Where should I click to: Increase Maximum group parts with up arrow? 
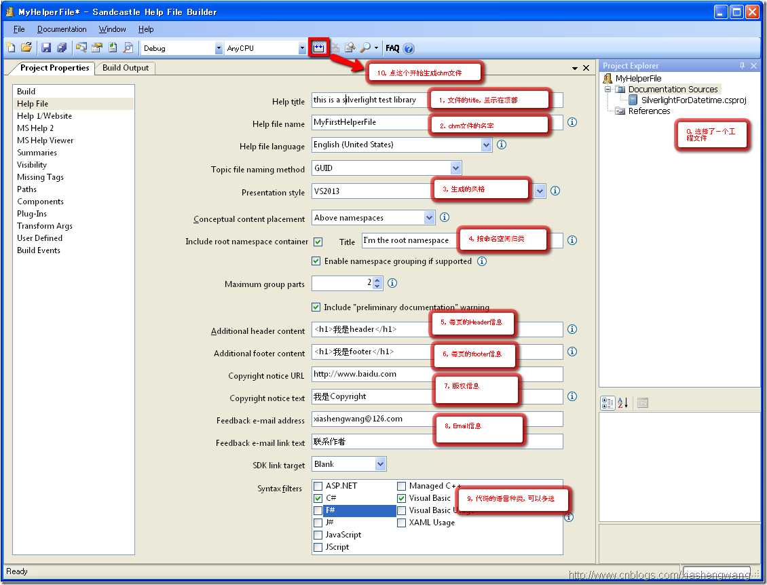(x=377, y=280)
